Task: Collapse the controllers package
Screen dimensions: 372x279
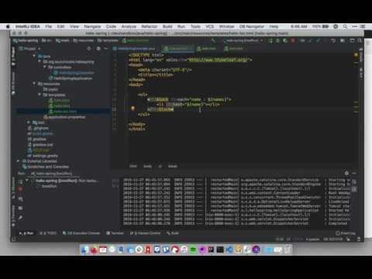Action: tap(45, 67)
